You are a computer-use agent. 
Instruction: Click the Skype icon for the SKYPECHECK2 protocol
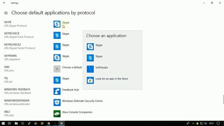(x=57, y=47)
